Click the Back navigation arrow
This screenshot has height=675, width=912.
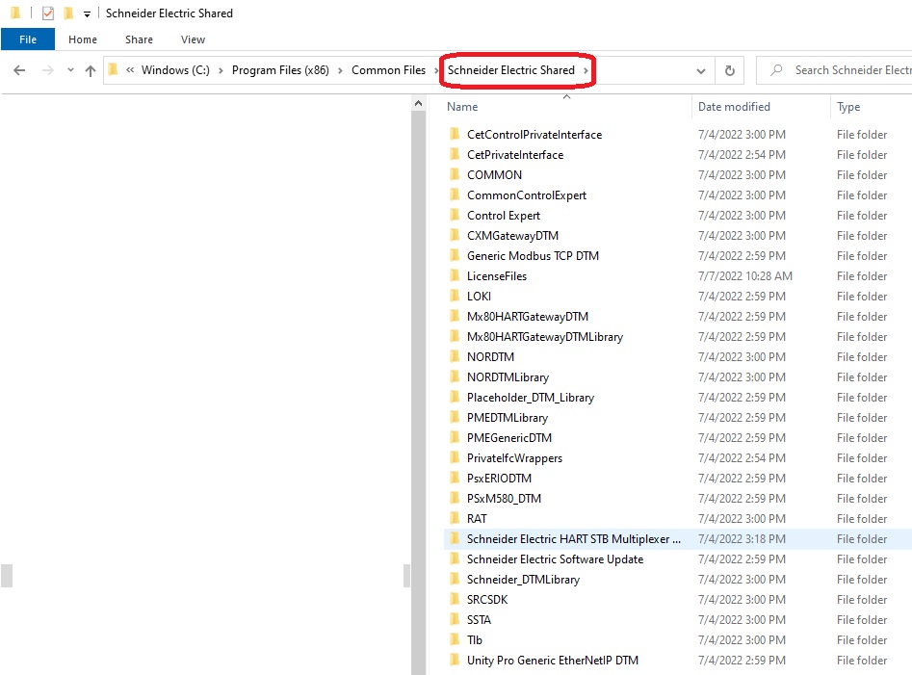[x=19, y=70]
